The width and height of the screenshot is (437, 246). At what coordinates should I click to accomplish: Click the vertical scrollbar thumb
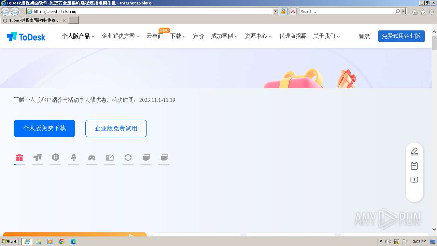point(434,43)
